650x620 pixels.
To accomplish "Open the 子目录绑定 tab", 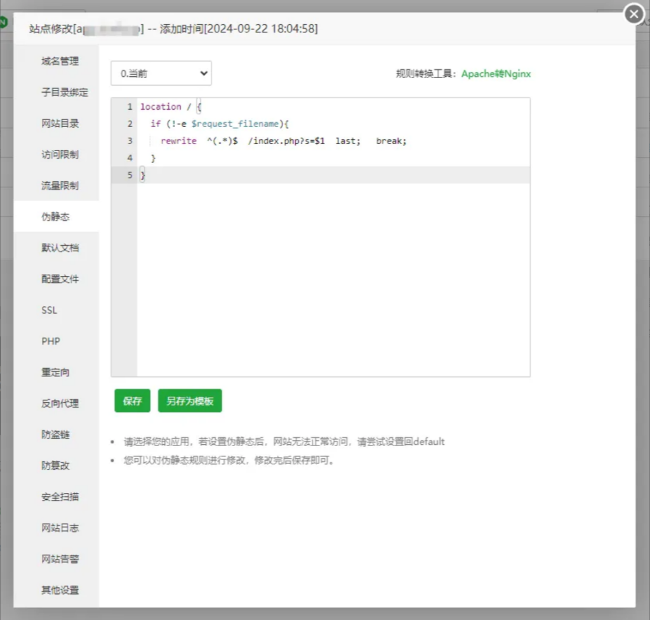I will 56,92.
